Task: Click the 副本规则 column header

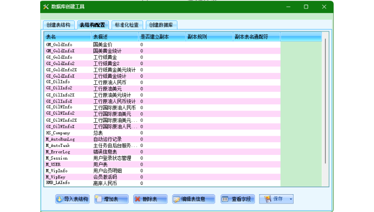Action: pos(209,37)
